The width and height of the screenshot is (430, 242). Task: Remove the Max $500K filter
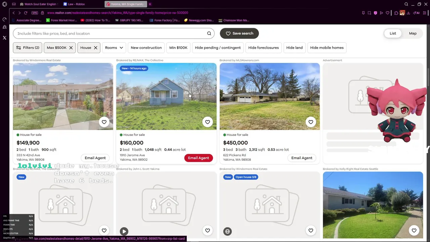tap(71, 48)
